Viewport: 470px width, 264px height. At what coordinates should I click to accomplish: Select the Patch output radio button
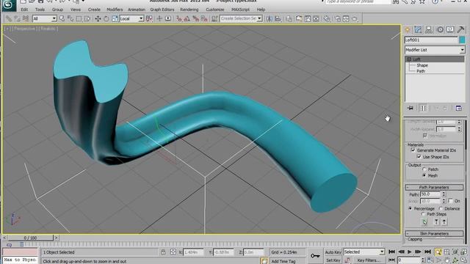click(424, 169)
